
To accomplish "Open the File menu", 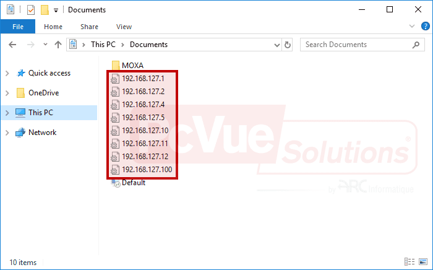I will click(x=17, y=27).
